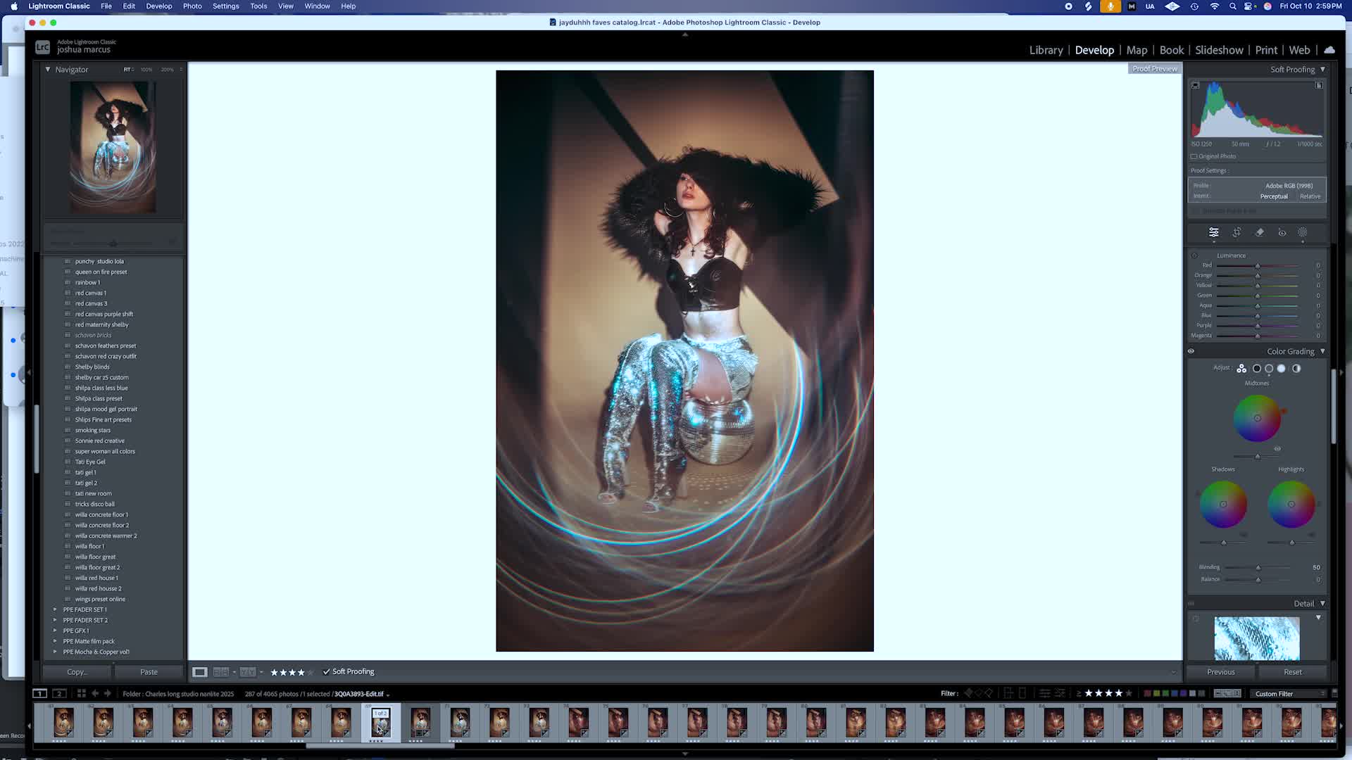Select the Crop tool icon

pyautogui.click(x=1237, y=232)
